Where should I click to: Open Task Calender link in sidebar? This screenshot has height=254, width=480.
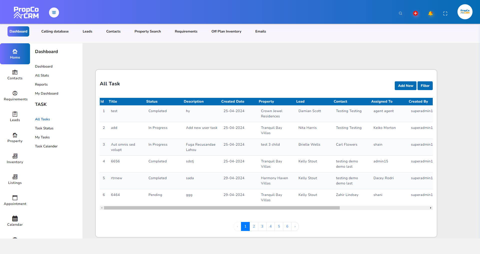[x=46, y=146]
